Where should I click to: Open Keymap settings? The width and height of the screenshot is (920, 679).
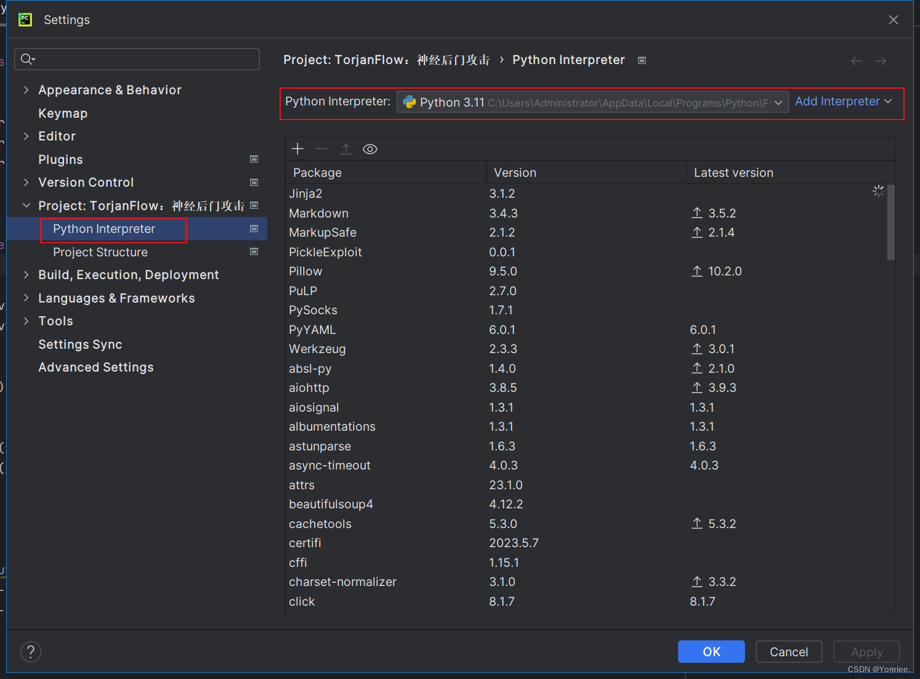pyautogui.click(x=63, y=113)
